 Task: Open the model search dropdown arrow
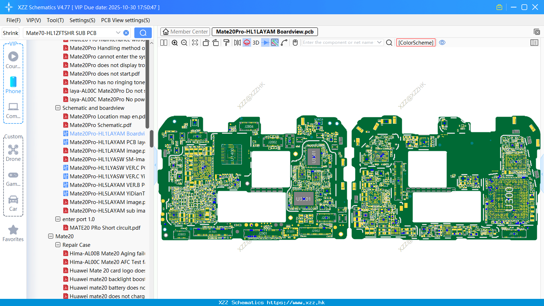[x=118, y=32]
